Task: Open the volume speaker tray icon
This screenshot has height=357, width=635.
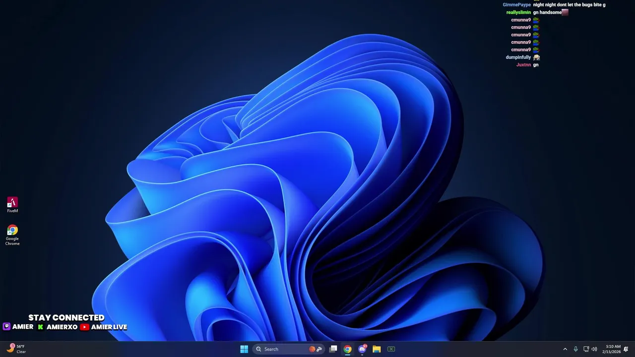Action: tap(594, 349)
